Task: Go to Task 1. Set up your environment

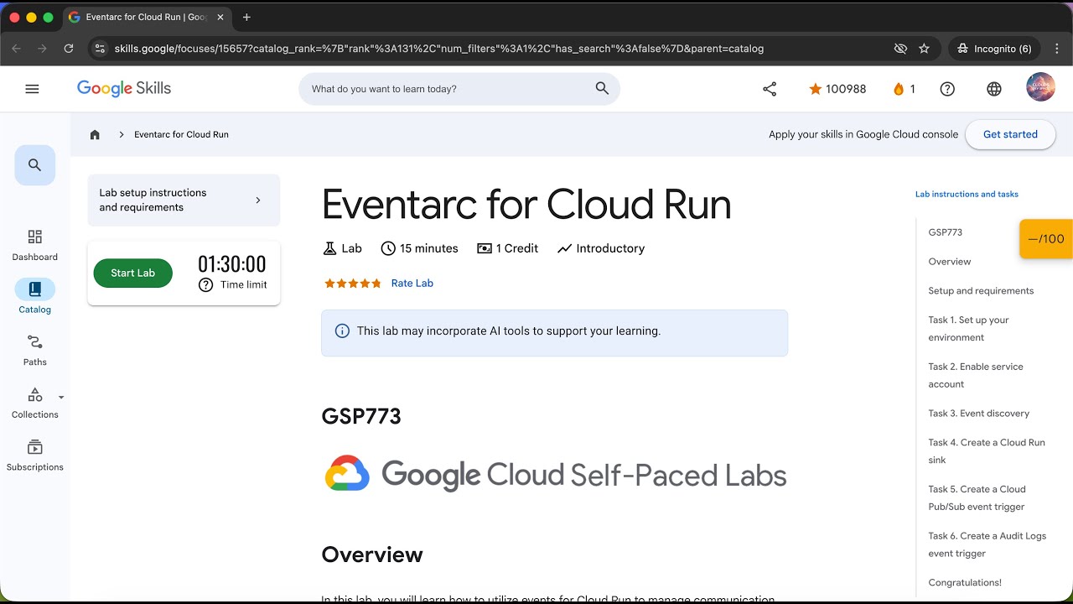Action: tap(968, 329)
